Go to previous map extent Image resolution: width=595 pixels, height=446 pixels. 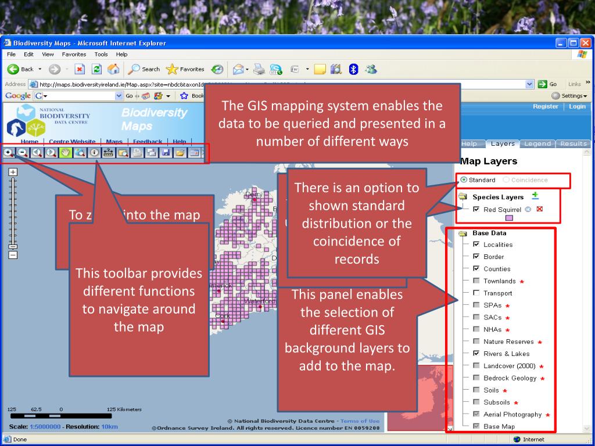tap(37, 153)
